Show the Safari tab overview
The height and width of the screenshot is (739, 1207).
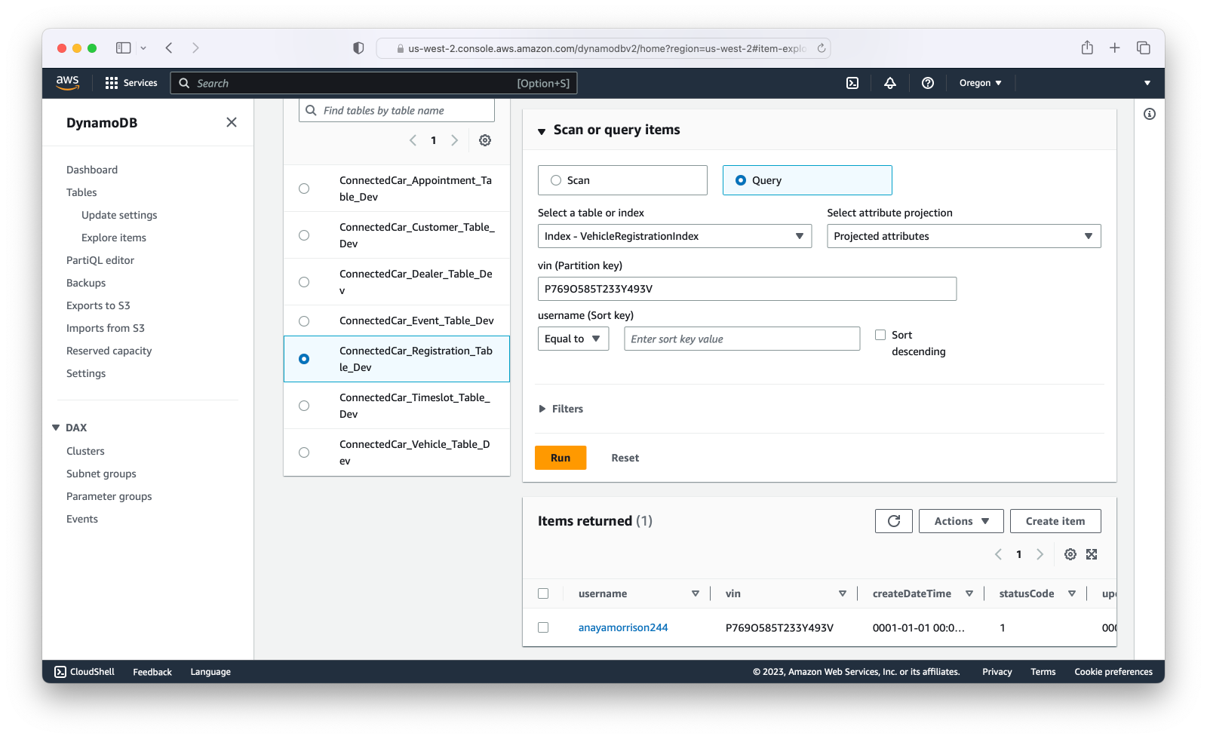coord(1144,48)
